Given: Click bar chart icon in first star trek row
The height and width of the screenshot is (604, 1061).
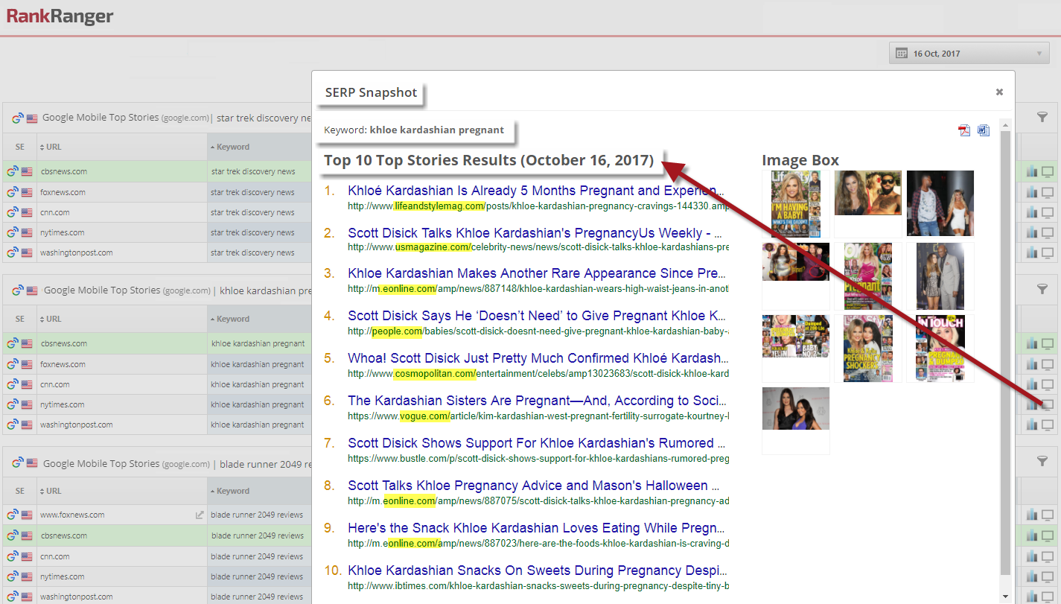Looking at the screenshot, I should click(x=1032, y=172).
